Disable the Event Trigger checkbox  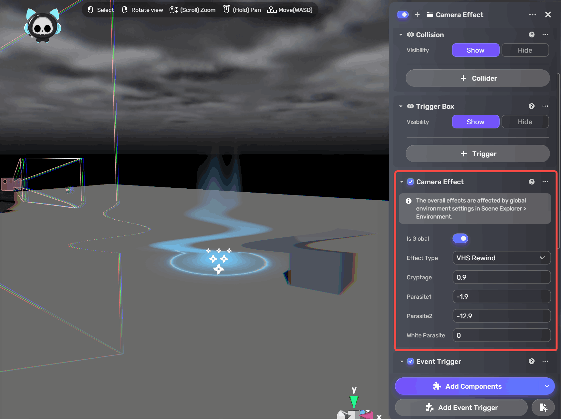tap(410, 361)
